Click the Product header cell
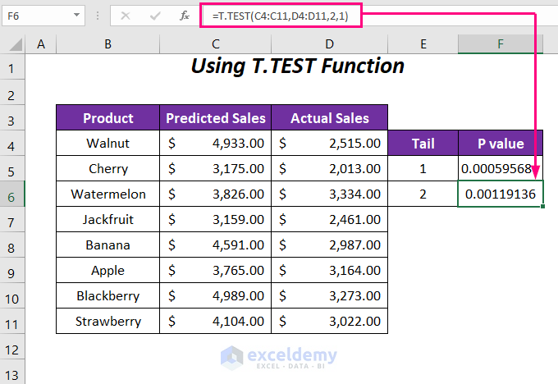The height and width of the screenshot is (384, 558). (107, 118)
